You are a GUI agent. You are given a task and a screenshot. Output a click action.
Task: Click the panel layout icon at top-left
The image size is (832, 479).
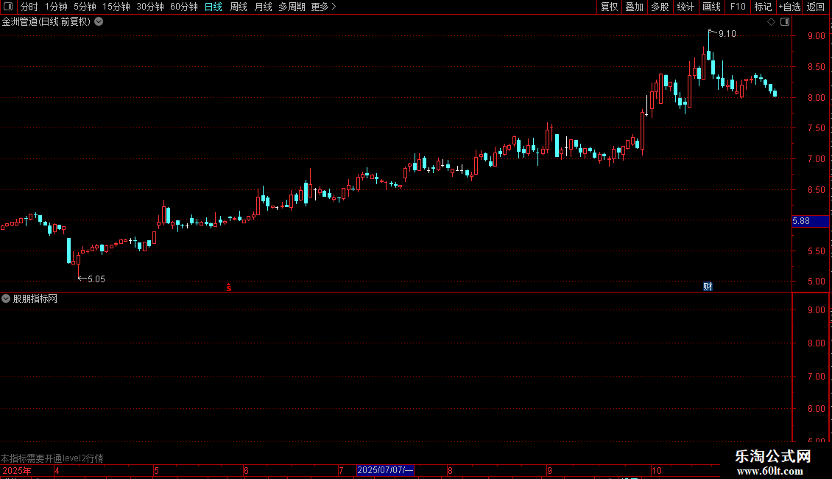[8, 7]
